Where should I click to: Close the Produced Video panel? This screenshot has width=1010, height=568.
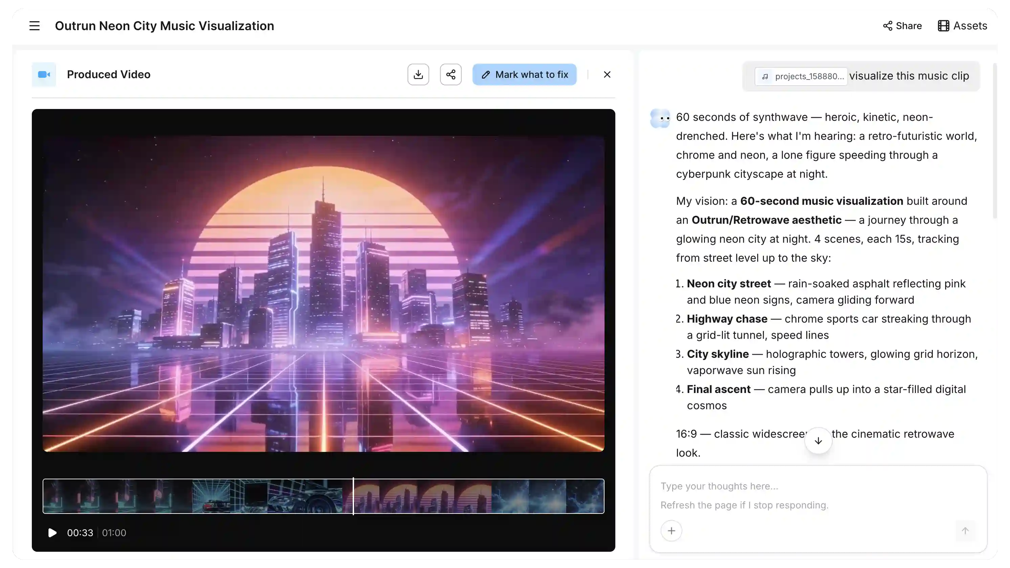click(x=607, y=74)
